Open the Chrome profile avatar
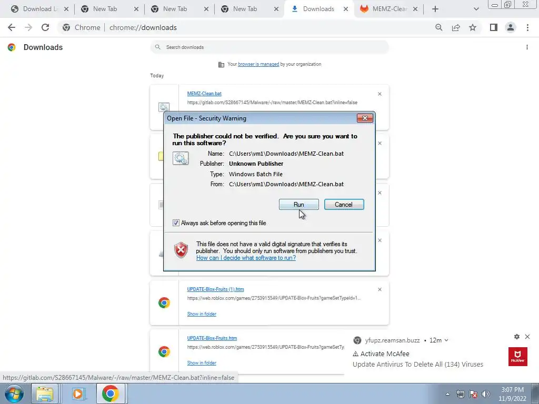Image resolution: width=539 pixels, height=404 pixels. (511, 27)
